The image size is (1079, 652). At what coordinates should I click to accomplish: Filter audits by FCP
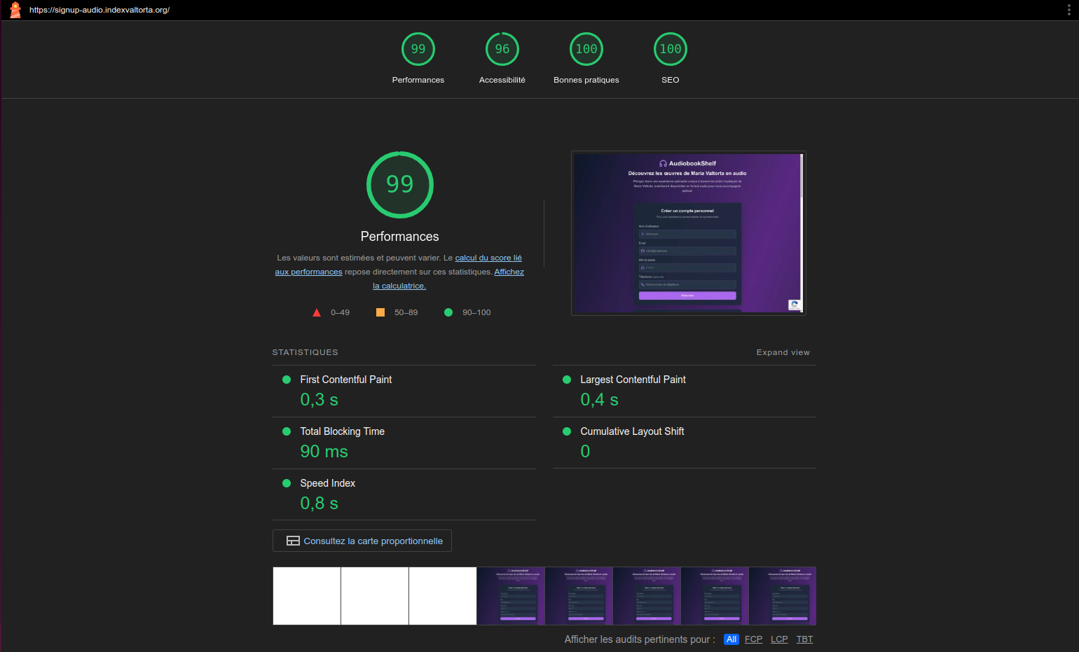click(x=753, y=639)
